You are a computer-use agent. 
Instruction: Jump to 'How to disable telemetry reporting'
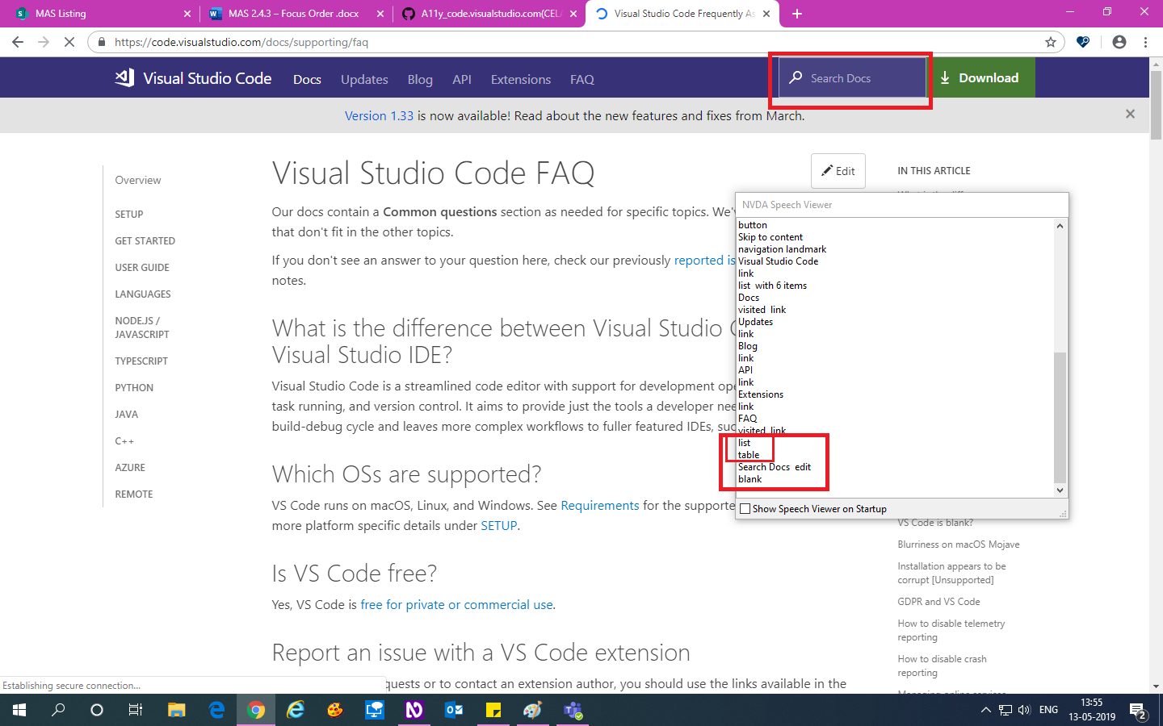(951, 630)
